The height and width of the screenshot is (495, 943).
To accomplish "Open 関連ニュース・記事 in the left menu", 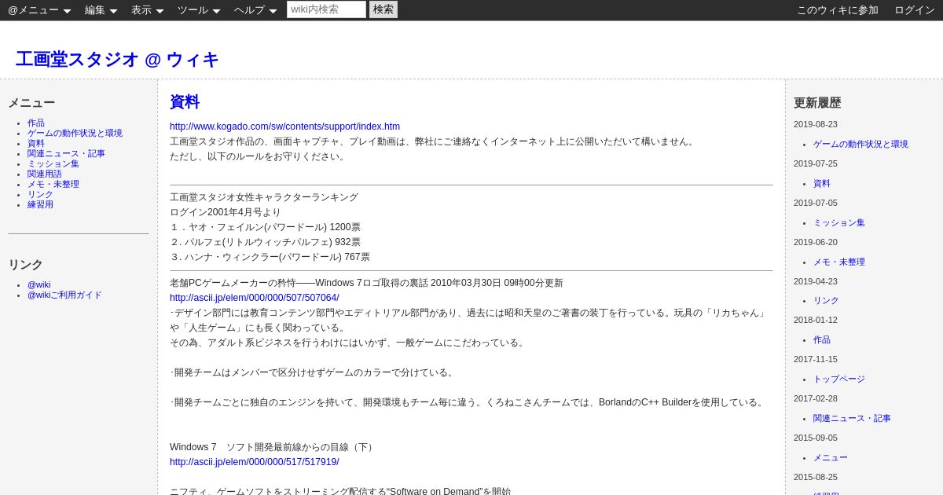I will pos(66,154).
